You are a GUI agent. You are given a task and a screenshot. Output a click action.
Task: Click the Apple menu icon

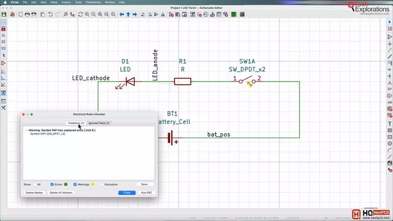pos(5,2)
